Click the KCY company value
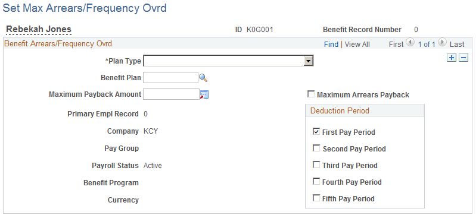 (151, 131)
